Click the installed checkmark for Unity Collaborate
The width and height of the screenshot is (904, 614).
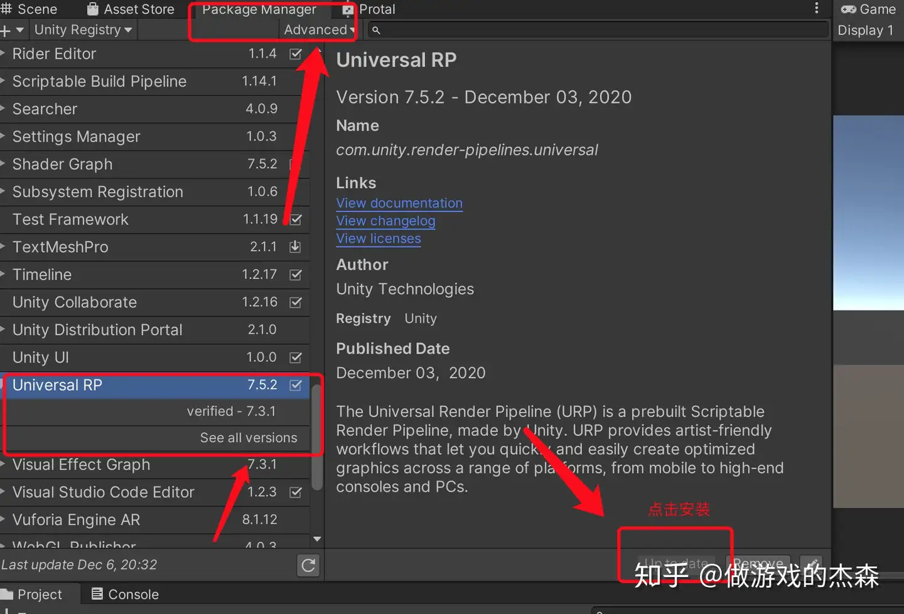[296, 302]
